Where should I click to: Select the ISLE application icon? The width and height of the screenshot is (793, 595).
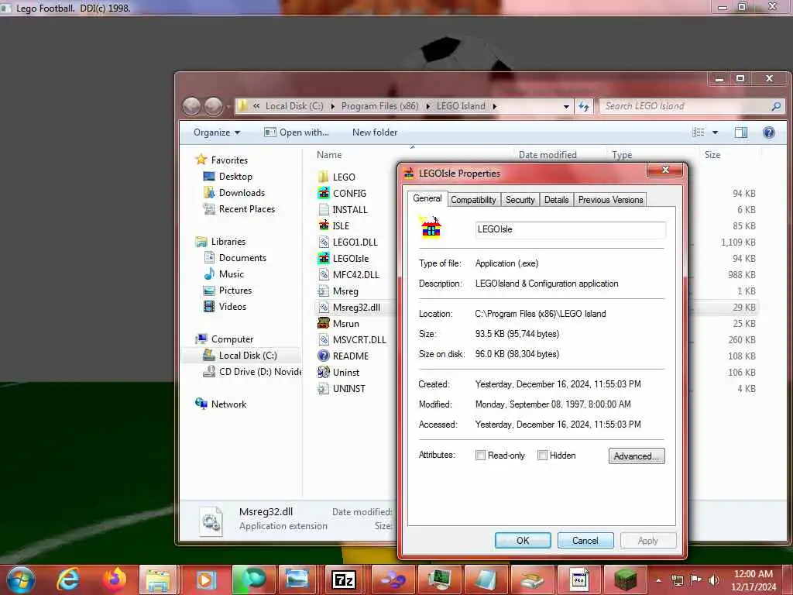(324, 225)
